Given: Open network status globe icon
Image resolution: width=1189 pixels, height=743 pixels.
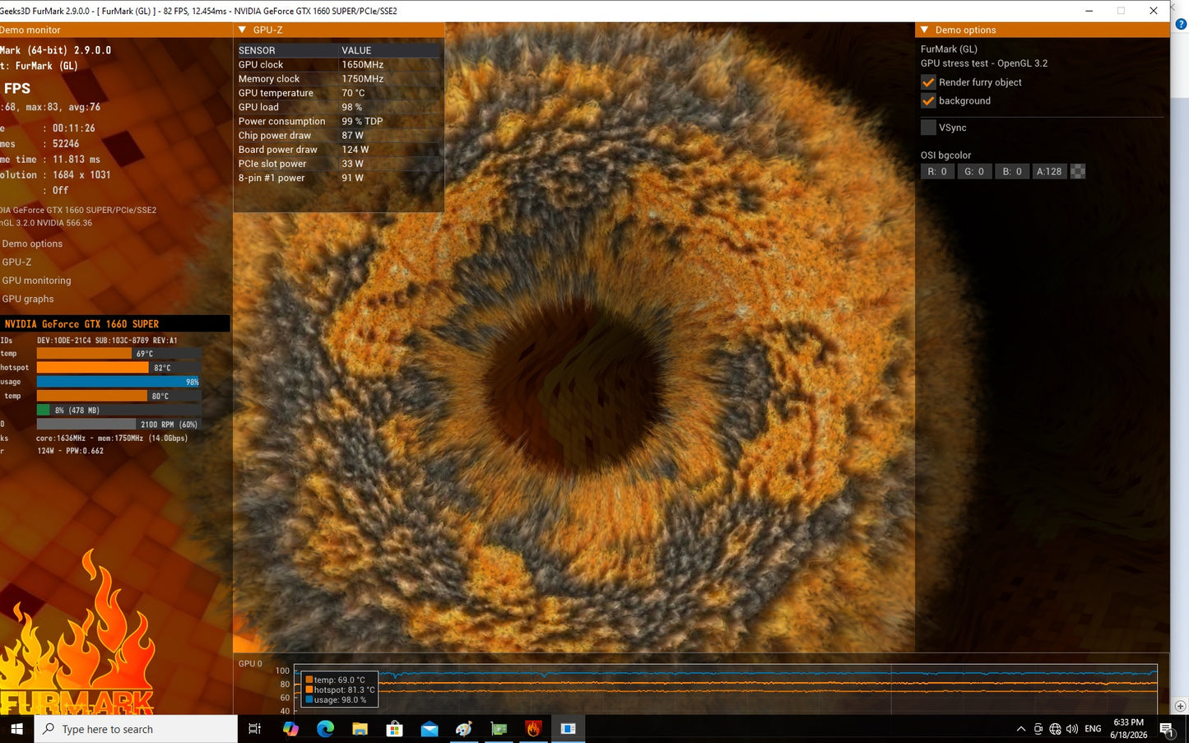Looking at the screenshot, I should 1055,729.
